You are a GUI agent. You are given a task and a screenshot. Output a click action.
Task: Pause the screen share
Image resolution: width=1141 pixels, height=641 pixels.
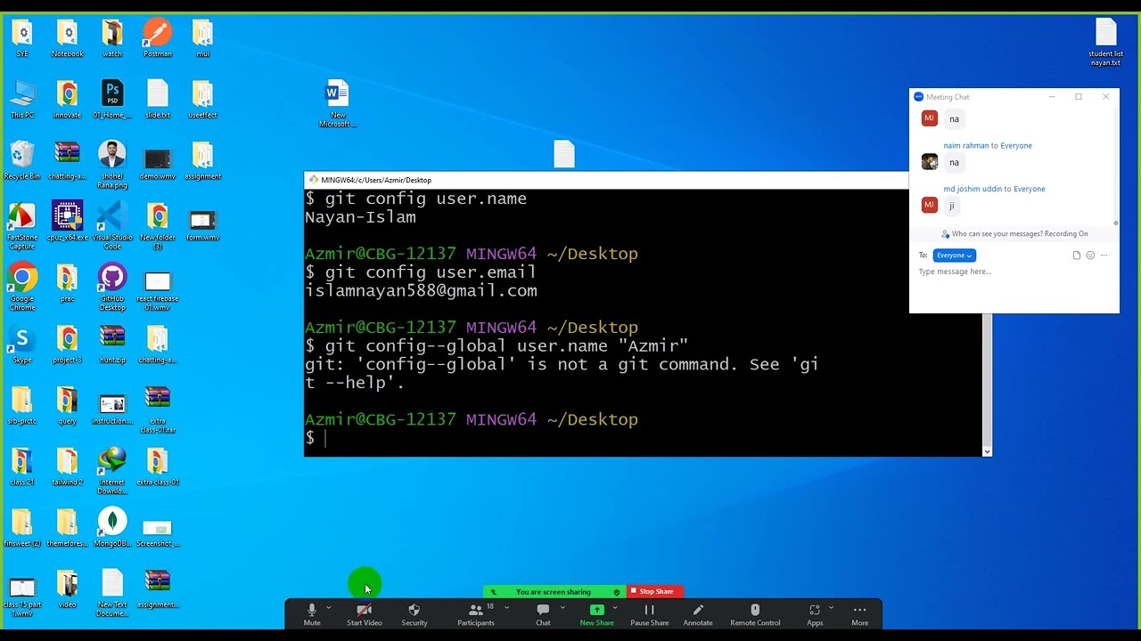pyautogui.click(x=649, y=614)
